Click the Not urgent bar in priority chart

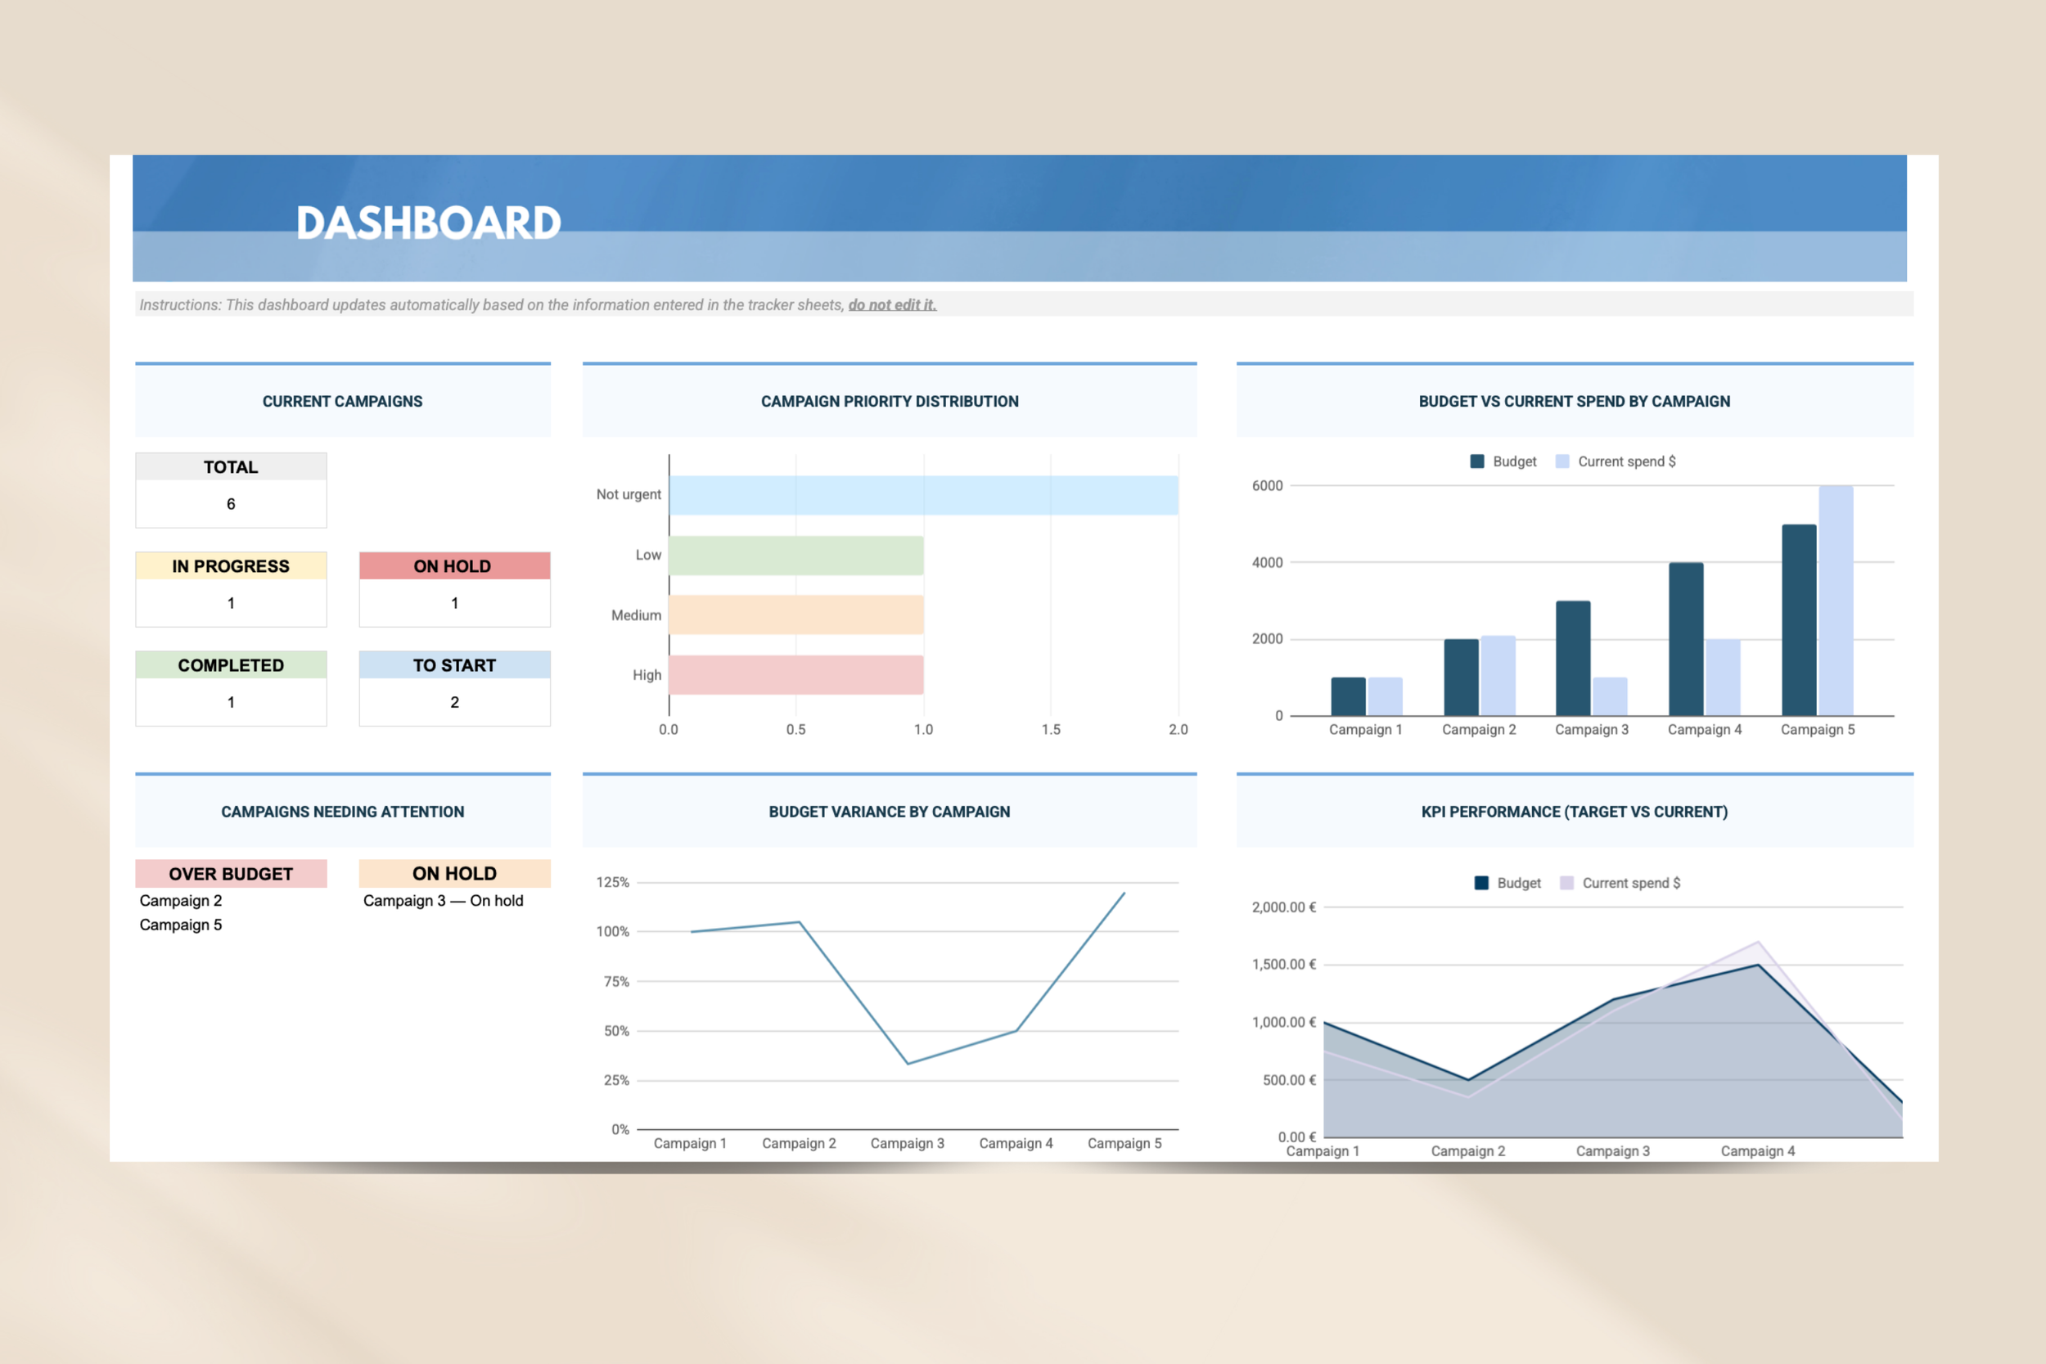924,495
